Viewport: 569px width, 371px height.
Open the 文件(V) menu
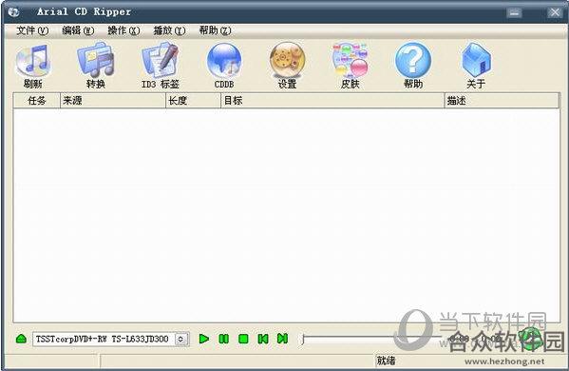click(32, 30)
